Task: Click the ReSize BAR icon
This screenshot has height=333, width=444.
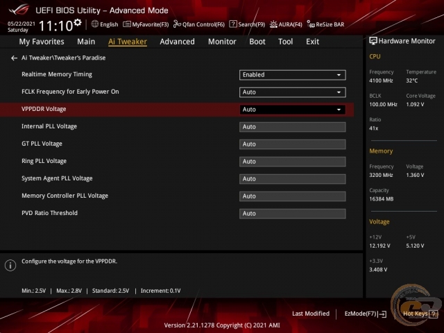Action: [311, 24]
